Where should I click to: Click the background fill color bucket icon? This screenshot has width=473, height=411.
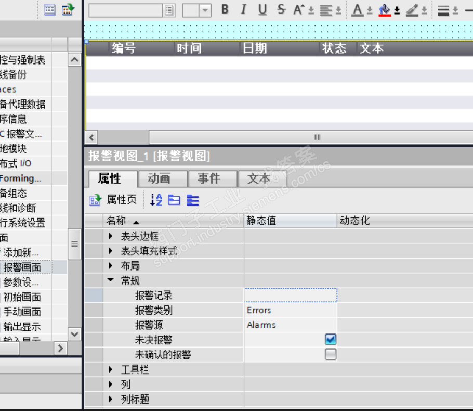click(385, 10)
